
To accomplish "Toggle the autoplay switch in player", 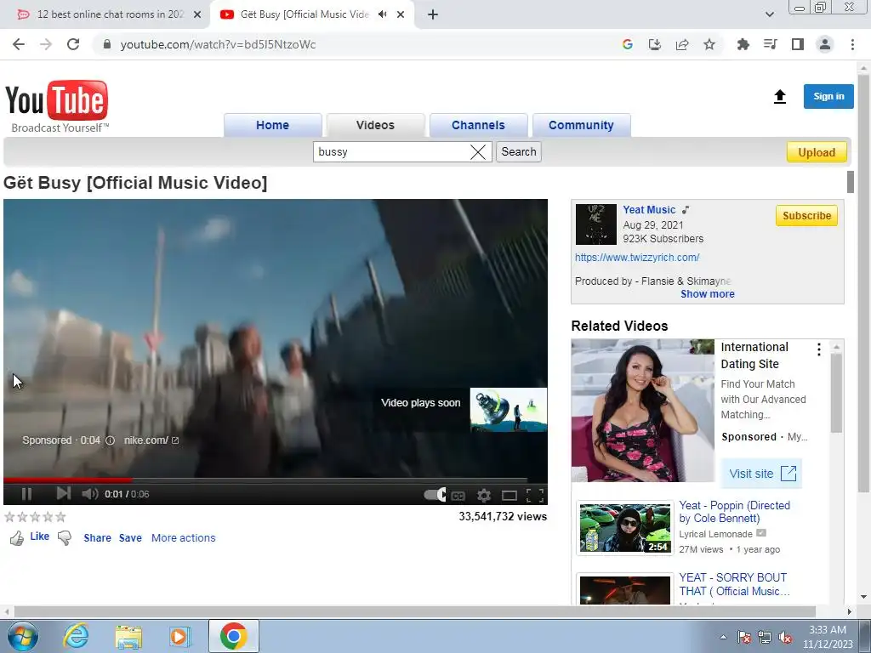I will click(x=435, y=494).
